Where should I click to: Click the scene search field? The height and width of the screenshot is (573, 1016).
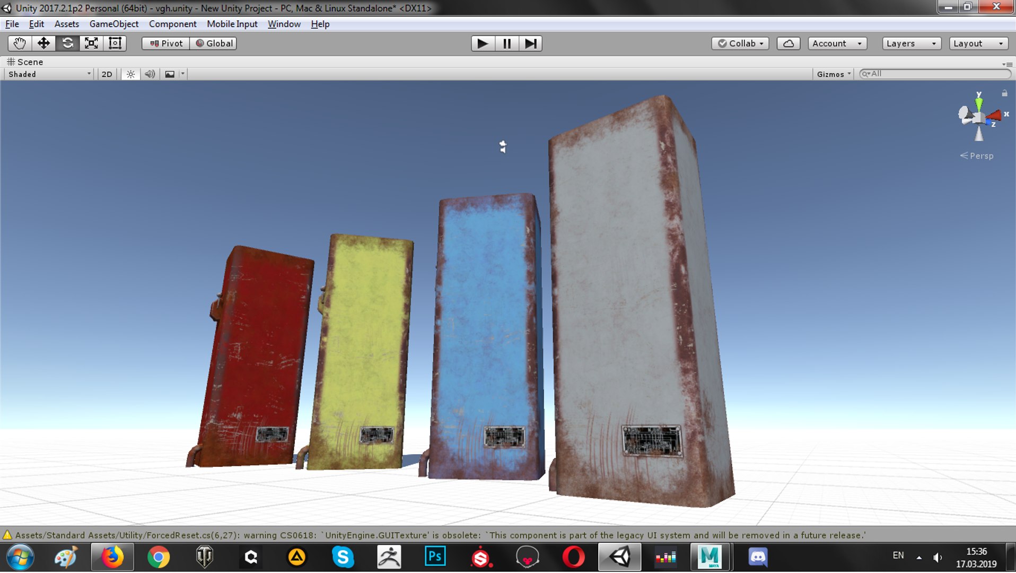(x=935, y=74)
